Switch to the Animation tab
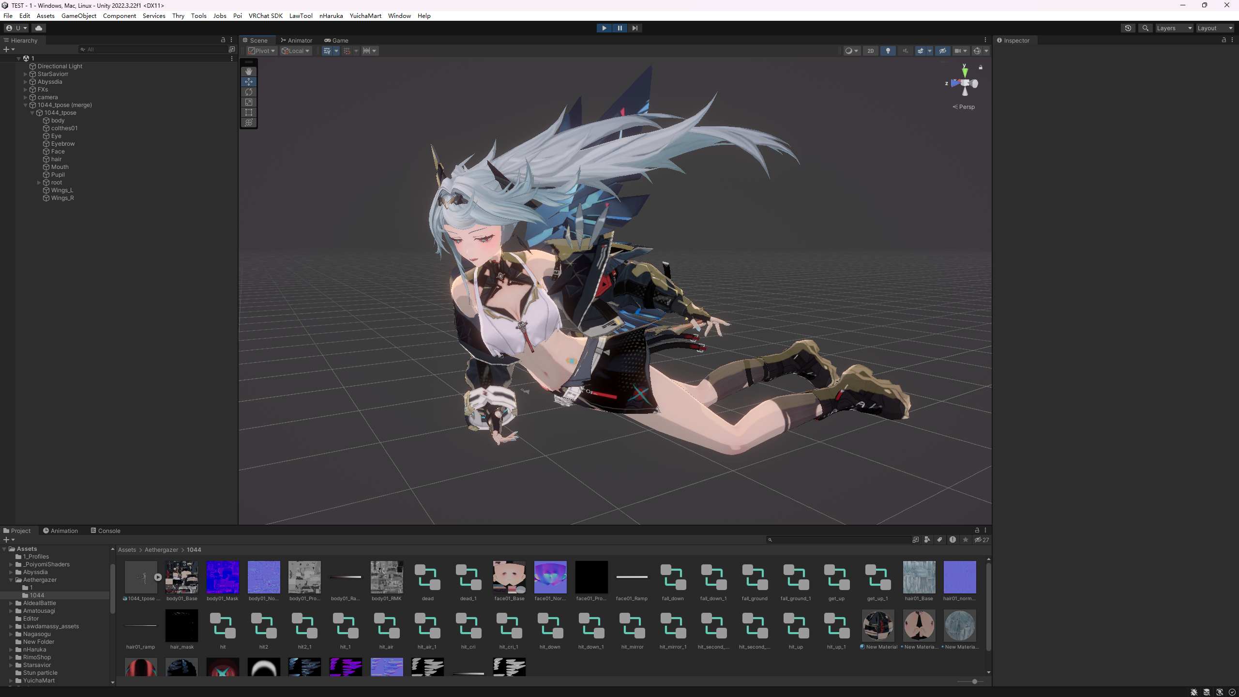Viewport: 1239px width, 697px height. click(60, 530)
